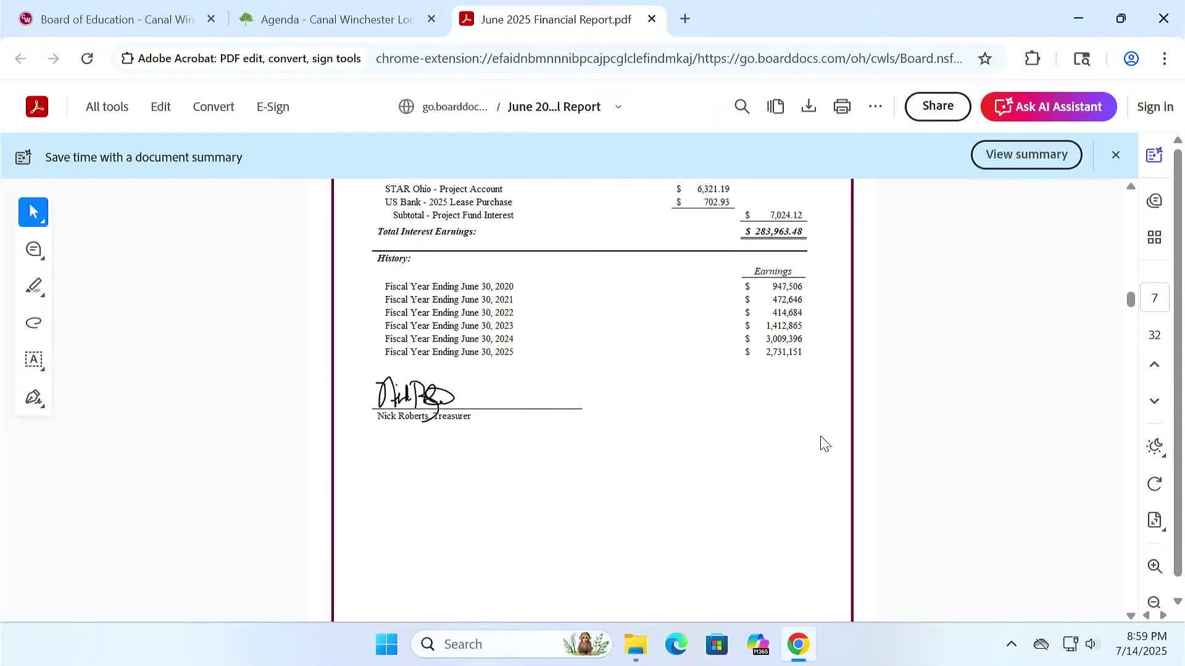
Task: Download the PDF file
Action: [x=809, y=107]
